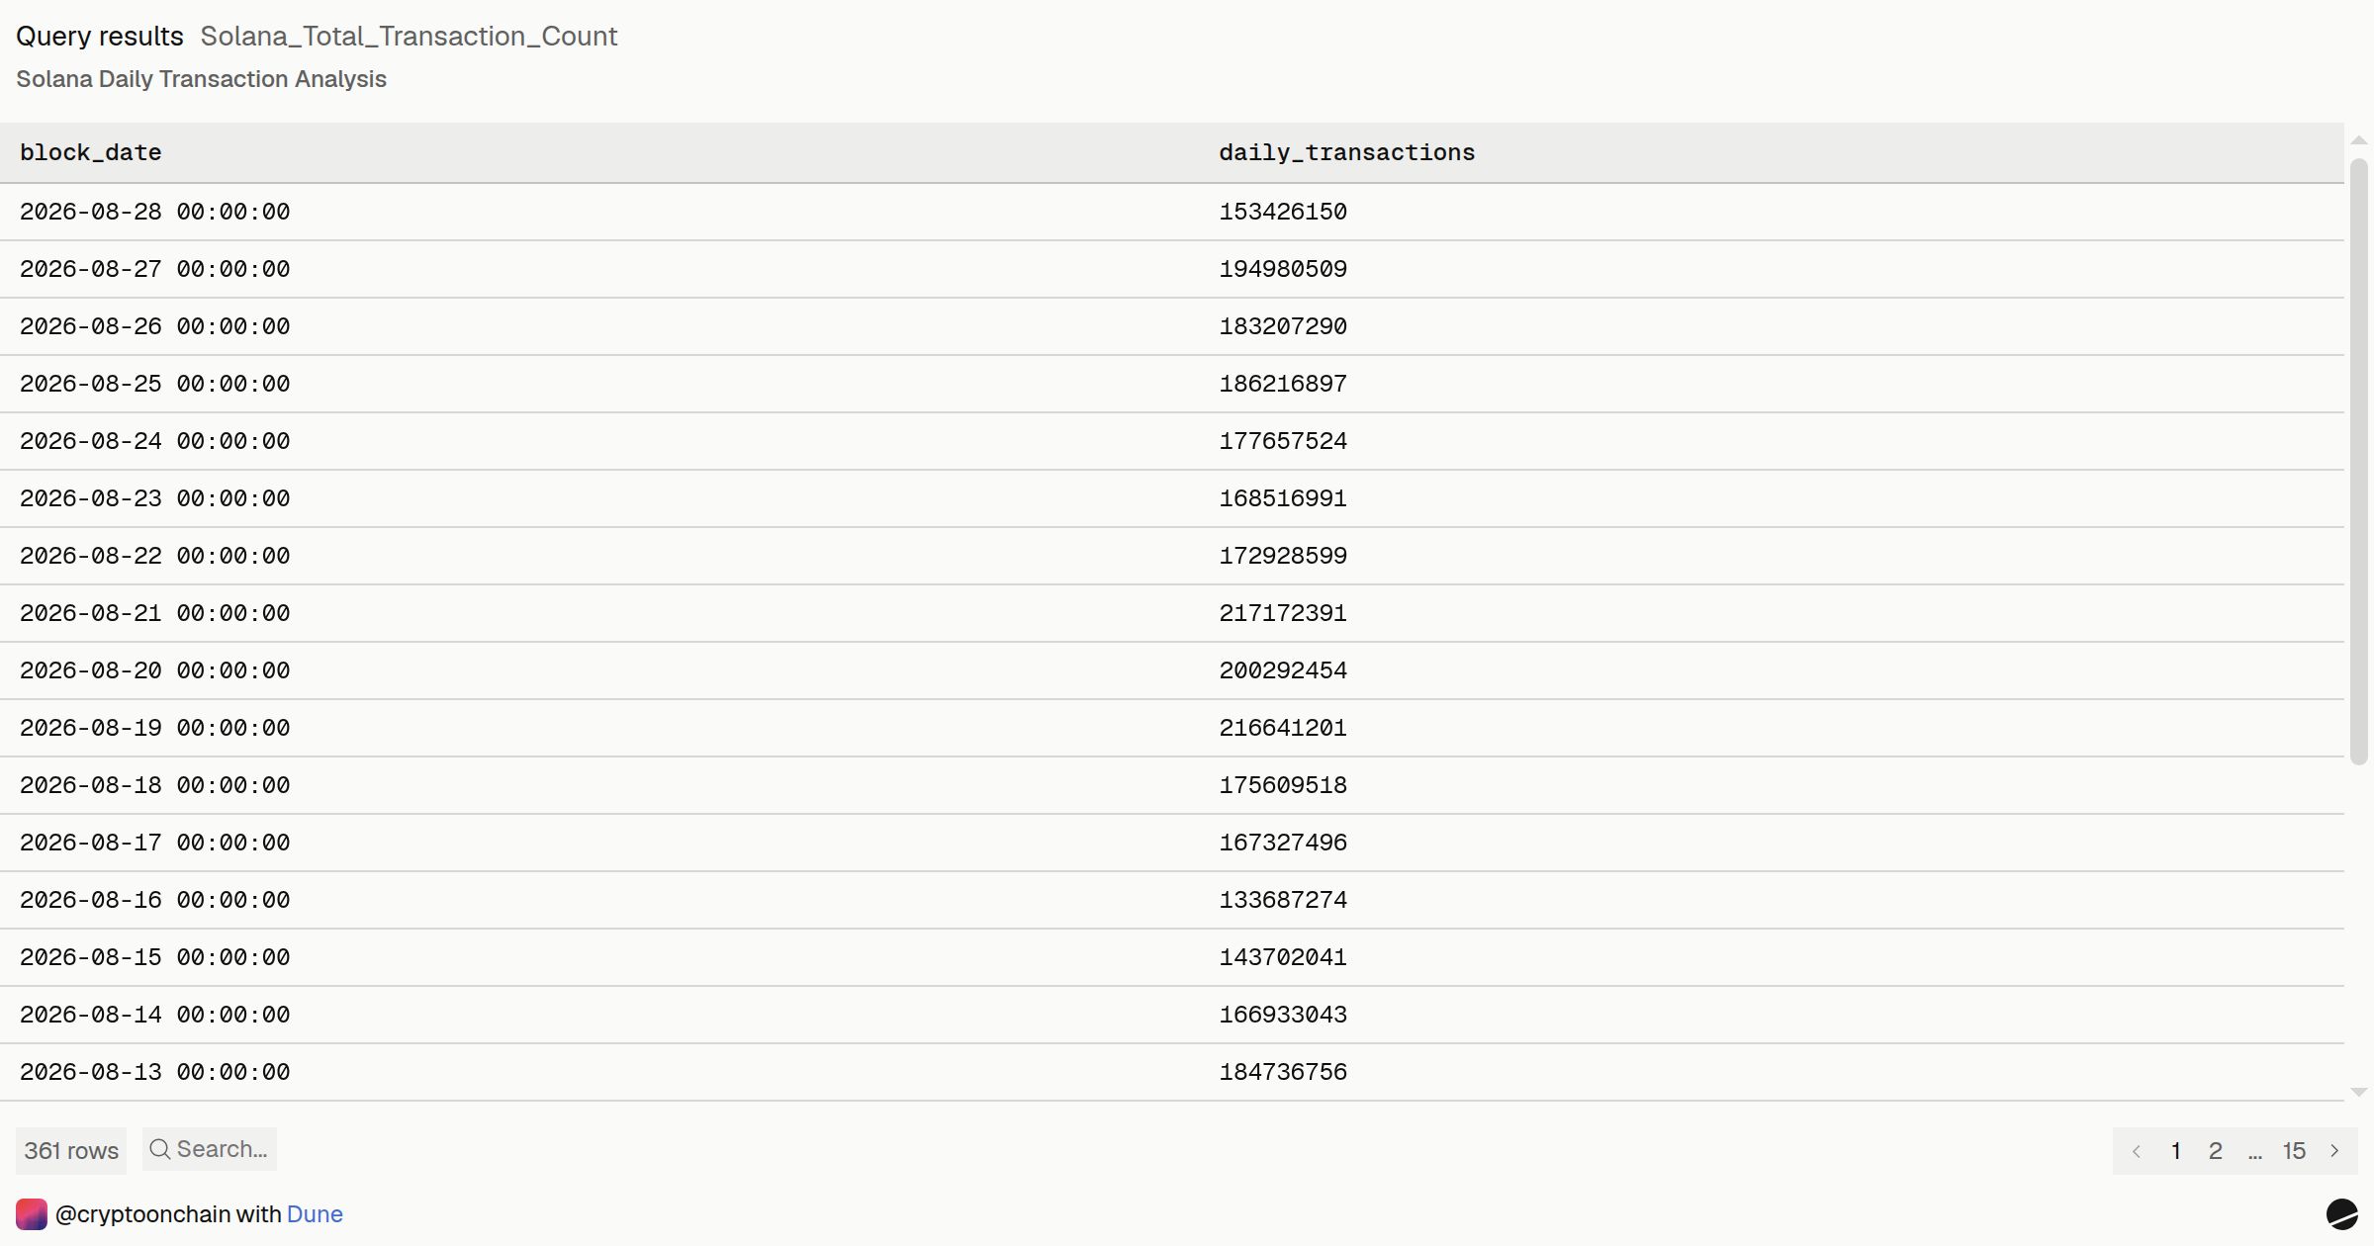Click the Dune logo icon bottom right
The image size is (2374, 1246).
tap(2341, 1214)
